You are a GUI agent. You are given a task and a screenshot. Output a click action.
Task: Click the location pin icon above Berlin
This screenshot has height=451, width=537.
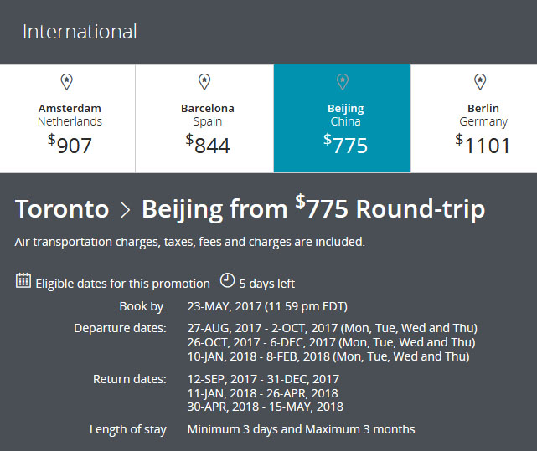tap(480, 81)
